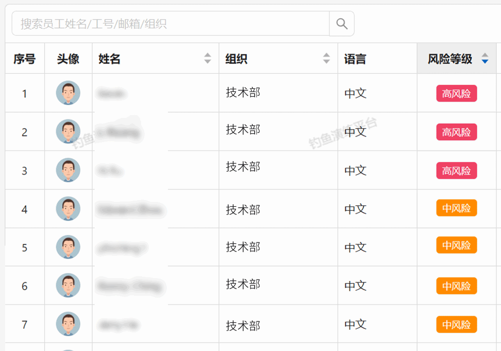This screenshot has width=501, height=351.
Task: Click the 语言 column header
Action: coord(355,59)
